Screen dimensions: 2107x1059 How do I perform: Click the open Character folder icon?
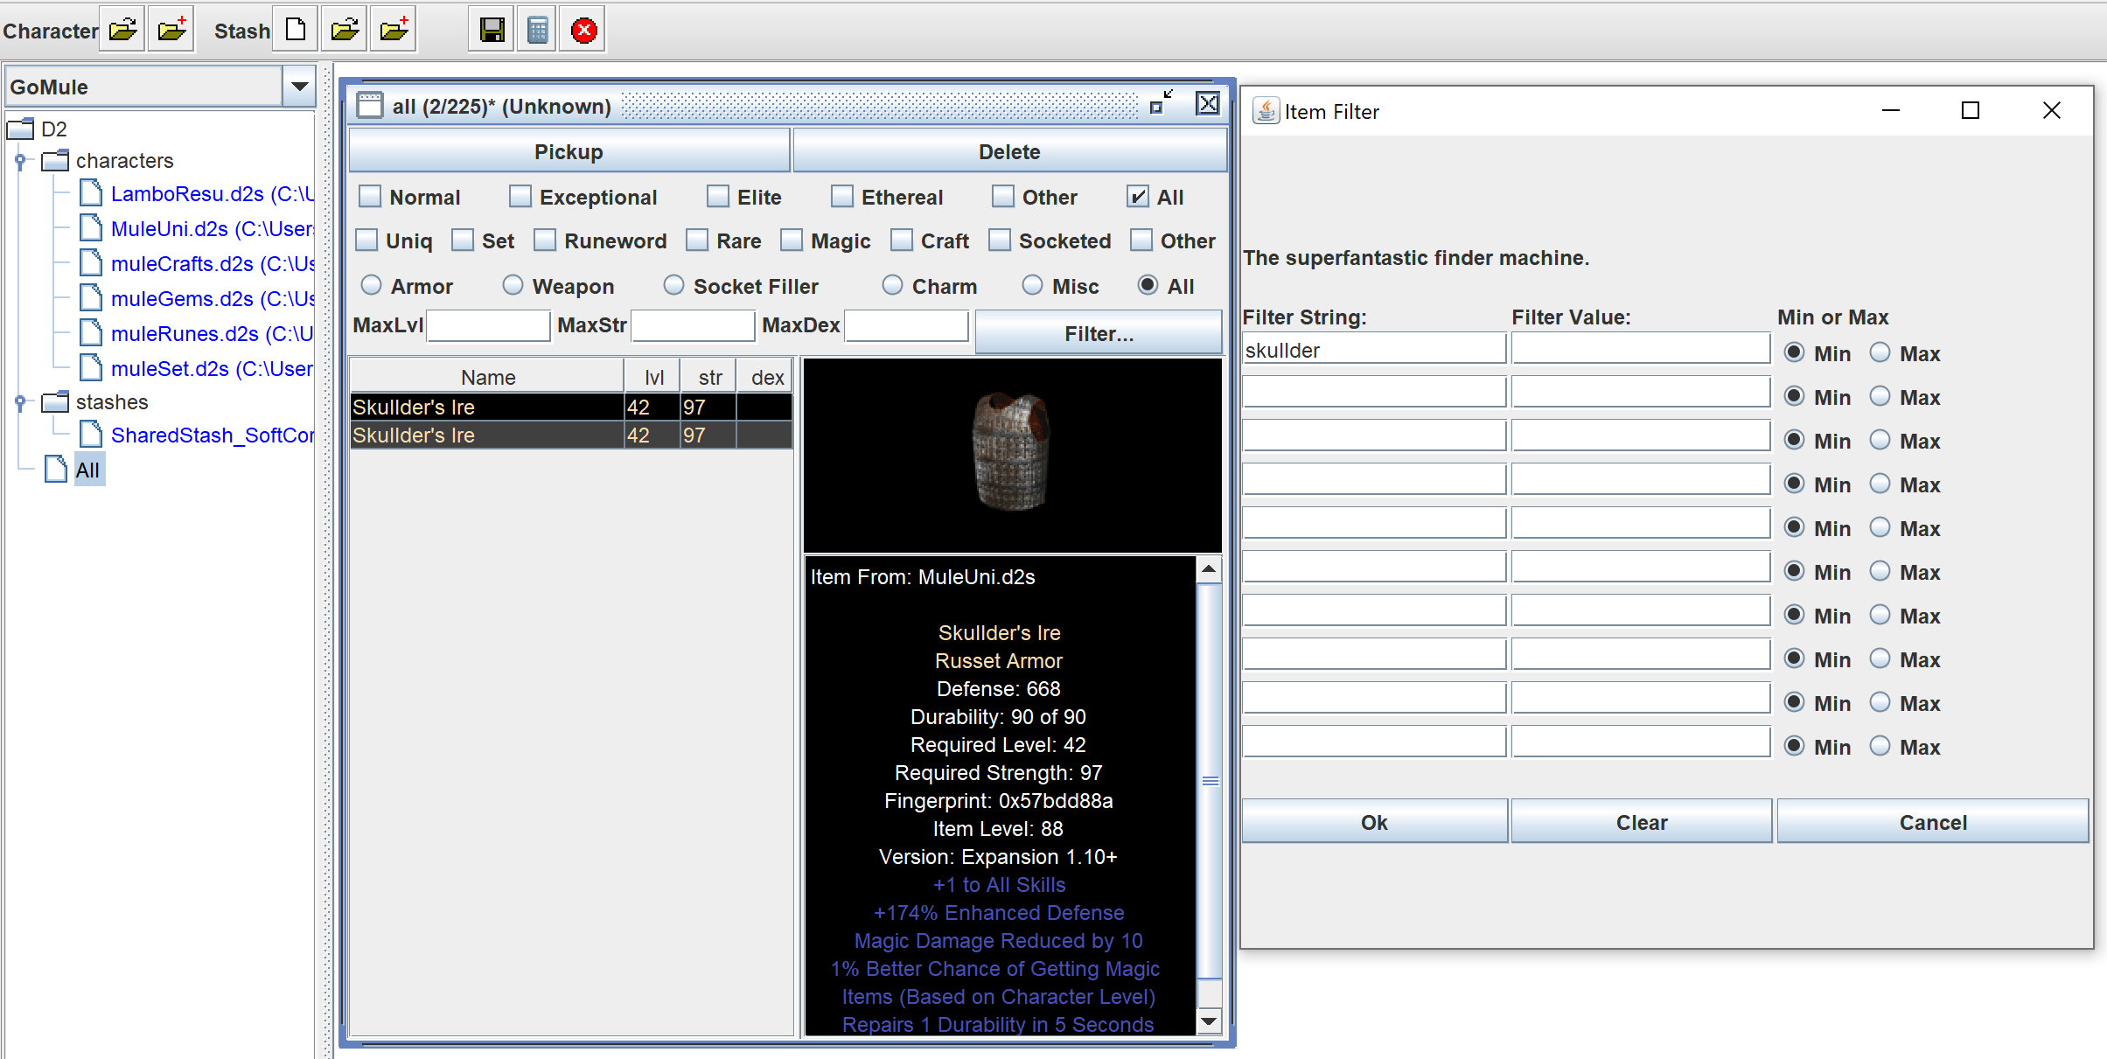(x=122, y=30)
